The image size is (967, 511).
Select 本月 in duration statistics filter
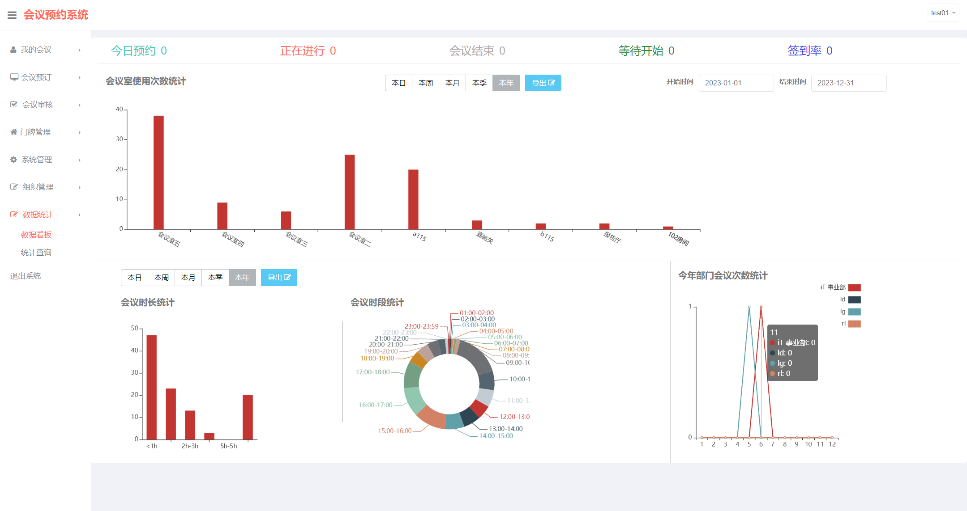pyautogui.click(x=188, y=277)
